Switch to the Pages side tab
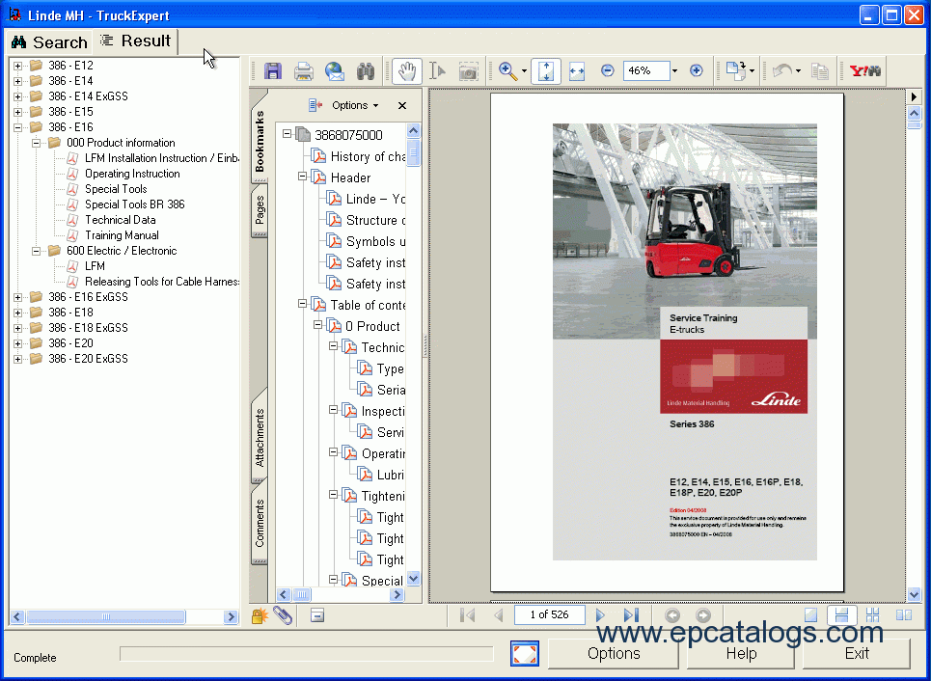Viewport: 931px width, 681px height. 260,209
